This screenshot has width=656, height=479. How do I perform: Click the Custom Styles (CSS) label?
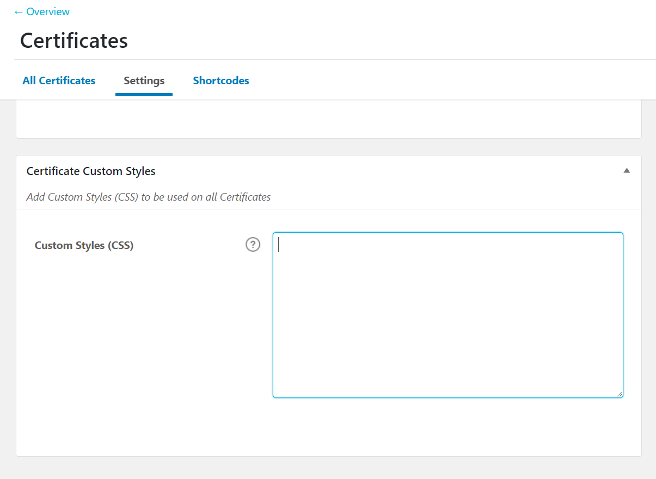point(84,245)
